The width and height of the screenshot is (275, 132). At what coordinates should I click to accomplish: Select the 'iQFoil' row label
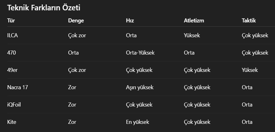(x=14, y=105)
